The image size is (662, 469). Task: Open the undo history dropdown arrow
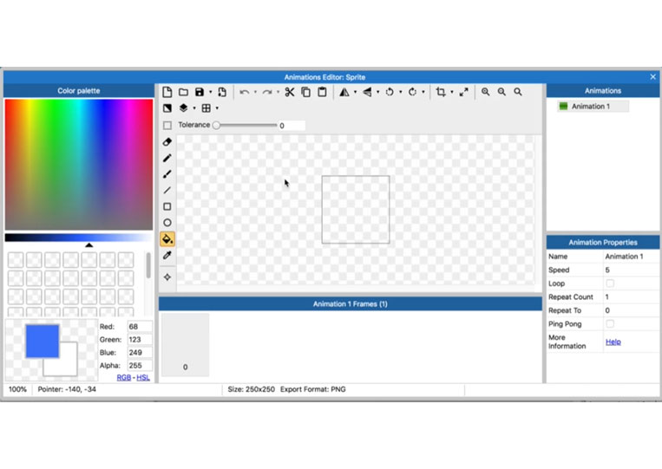(255, 92)
